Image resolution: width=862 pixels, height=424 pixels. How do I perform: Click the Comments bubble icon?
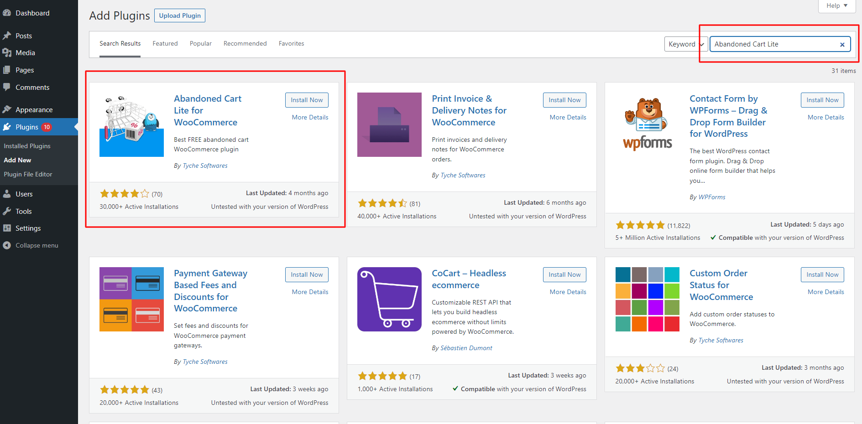(x=7, y=87)
